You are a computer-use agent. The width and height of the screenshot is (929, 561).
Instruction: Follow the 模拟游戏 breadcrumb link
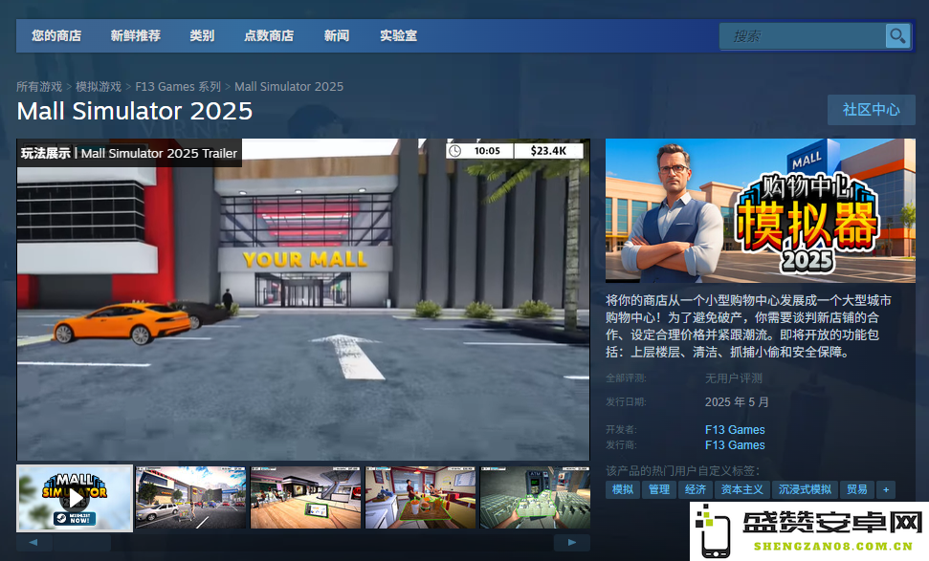tap(99, 86)
